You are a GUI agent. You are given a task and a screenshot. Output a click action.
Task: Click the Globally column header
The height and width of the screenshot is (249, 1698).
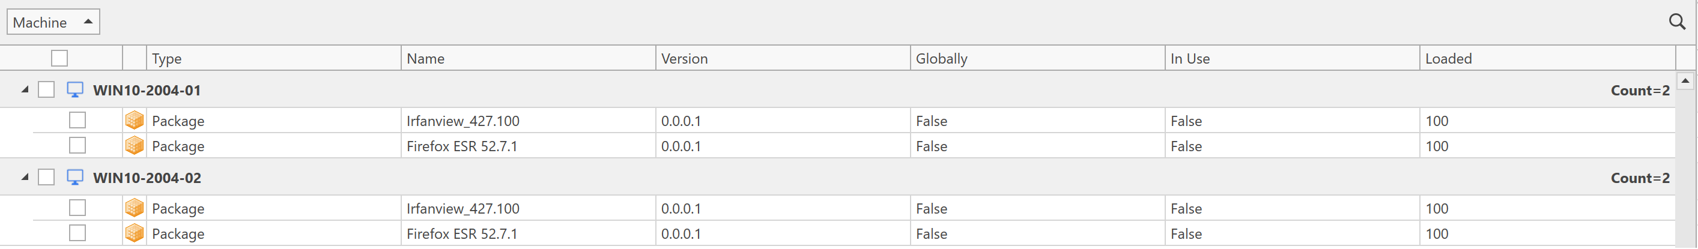coord(1036,59)
